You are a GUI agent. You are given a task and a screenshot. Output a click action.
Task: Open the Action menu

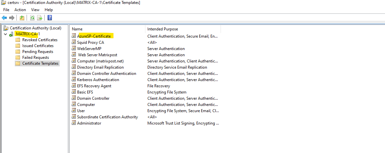[20, 10]
